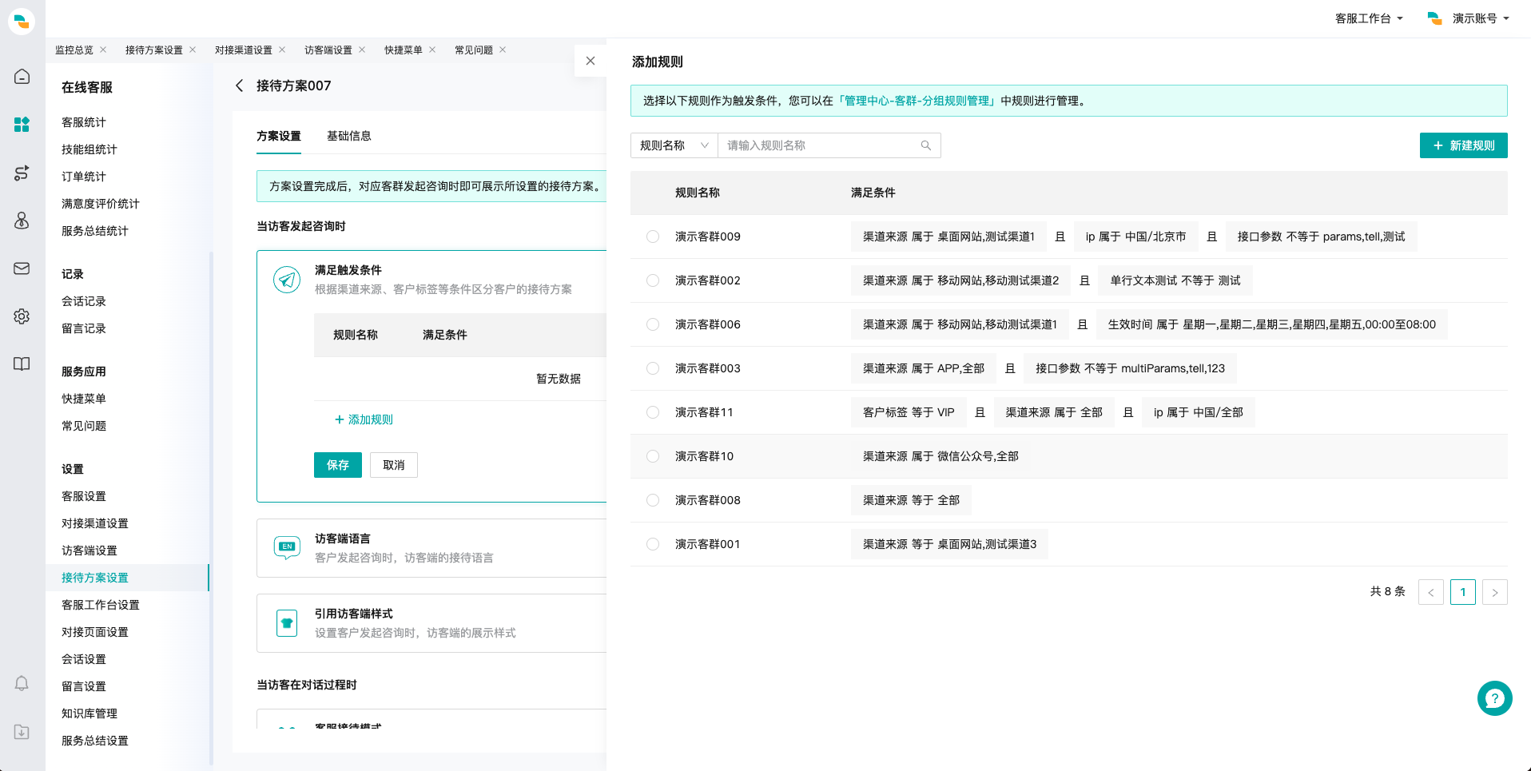1531x771 pixels.
Task: Close the 接待方案设置 tab
Action: pos(193,50)
